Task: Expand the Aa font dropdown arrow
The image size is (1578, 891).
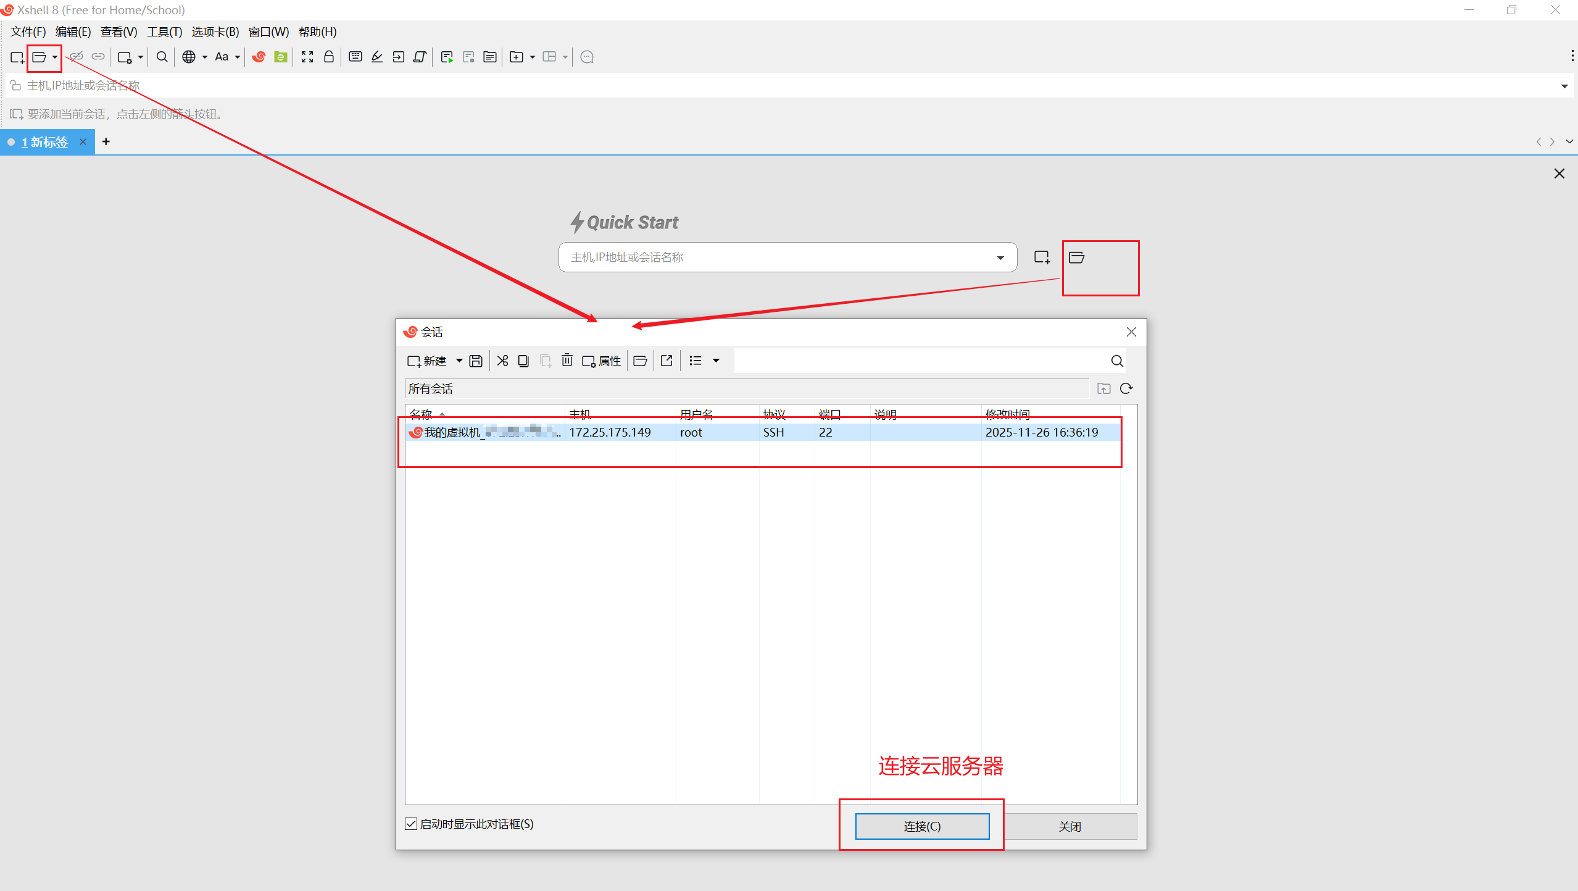Action: tap(238, 57)
